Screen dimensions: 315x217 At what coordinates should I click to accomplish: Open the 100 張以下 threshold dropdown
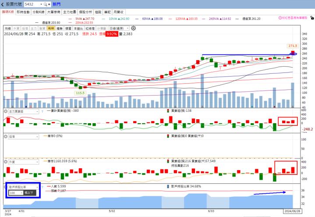pos(16,193)
